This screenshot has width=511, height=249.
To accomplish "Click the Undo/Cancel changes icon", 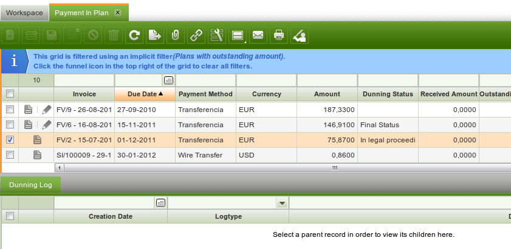I will click(x=92, y=35).
